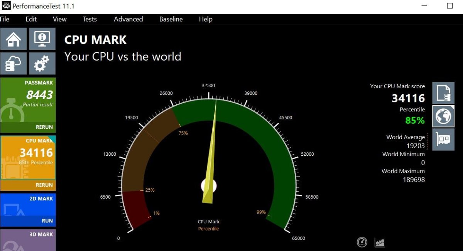Rerun the CPU Mark test
The width and height of the screenshot is (463, 251).
click(x=44, y=185)
